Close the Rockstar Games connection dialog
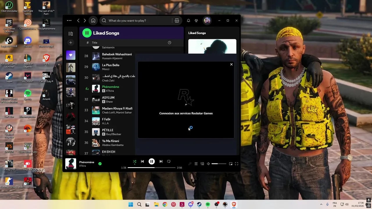The height and width of the screenshot is (209, 372). click(x=231, y=64)
